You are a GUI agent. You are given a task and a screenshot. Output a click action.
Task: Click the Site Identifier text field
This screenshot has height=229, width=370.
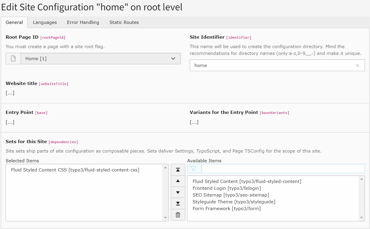pyautogui.click(x=271, y=66)
